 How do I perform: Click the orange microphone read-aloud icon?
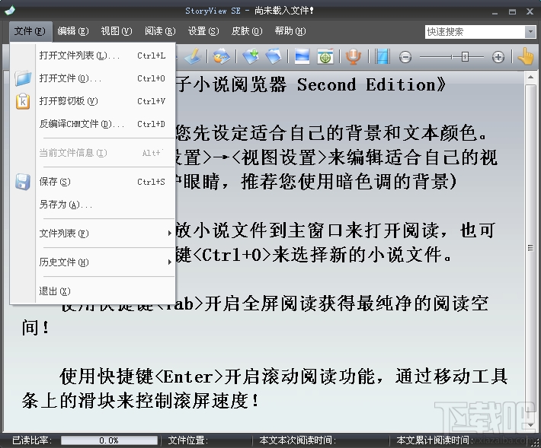point(354,56)
